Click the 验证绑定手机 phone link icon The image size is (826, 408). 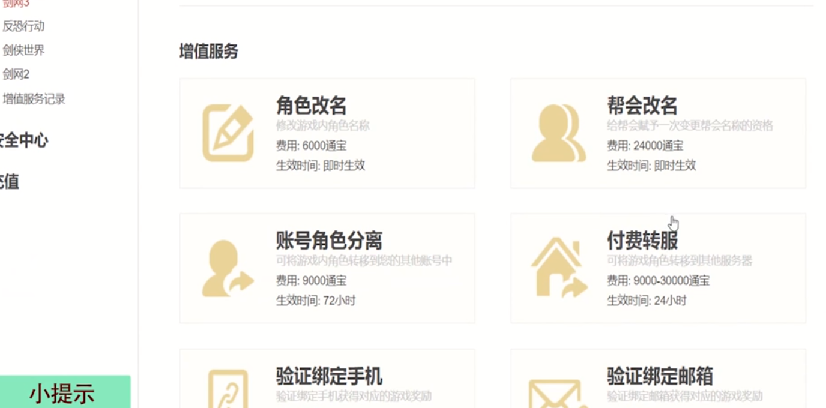(228, 389)
